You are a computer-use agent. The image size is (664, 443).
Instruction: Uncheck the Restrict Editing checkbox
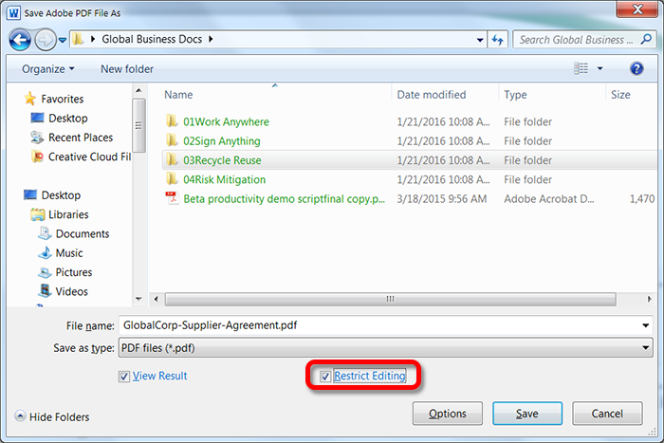pyautogui.click(x=325, y=377)
